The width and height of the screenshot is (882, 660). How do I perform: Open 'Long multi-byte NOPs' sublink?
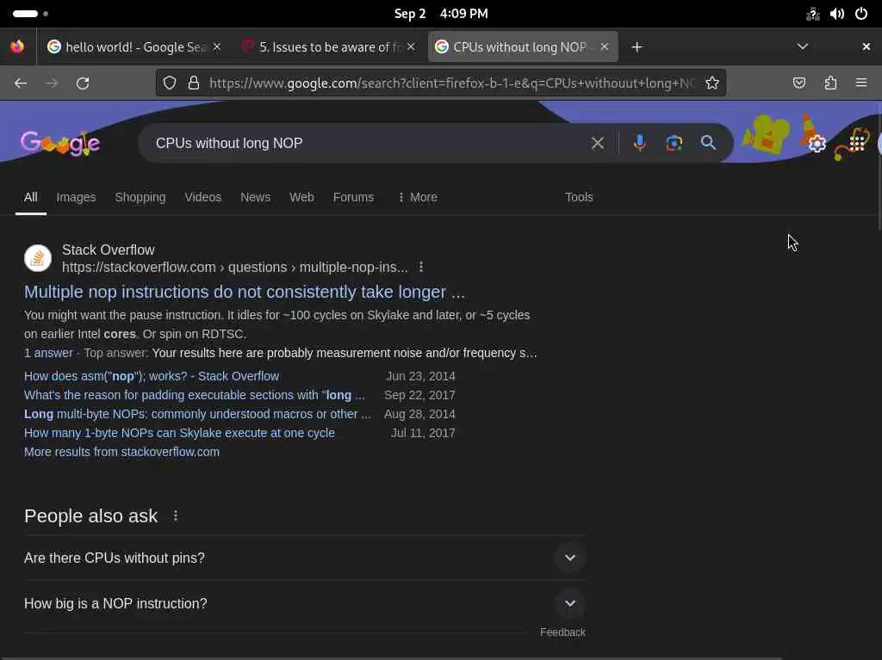tap(197, 414)
